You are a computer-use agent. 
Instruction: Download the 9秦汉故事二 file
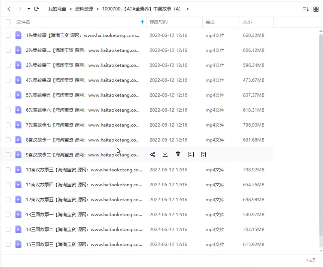click(165, 155)
